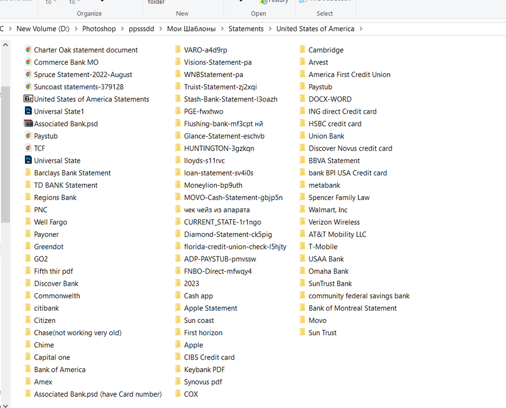Select the Payoner folder icon
Image resolution: width=506 pixels, height=408 pixels.
click(28, 234)
